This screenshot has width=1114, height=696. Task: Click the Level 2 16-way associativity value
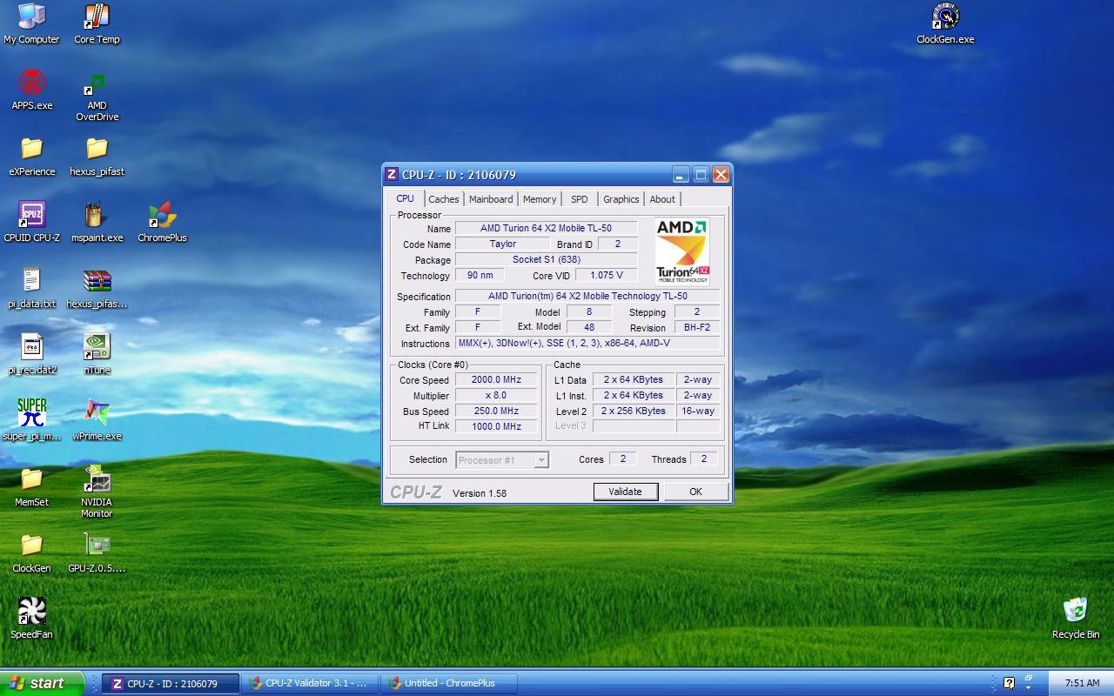[x=698, y=411]
